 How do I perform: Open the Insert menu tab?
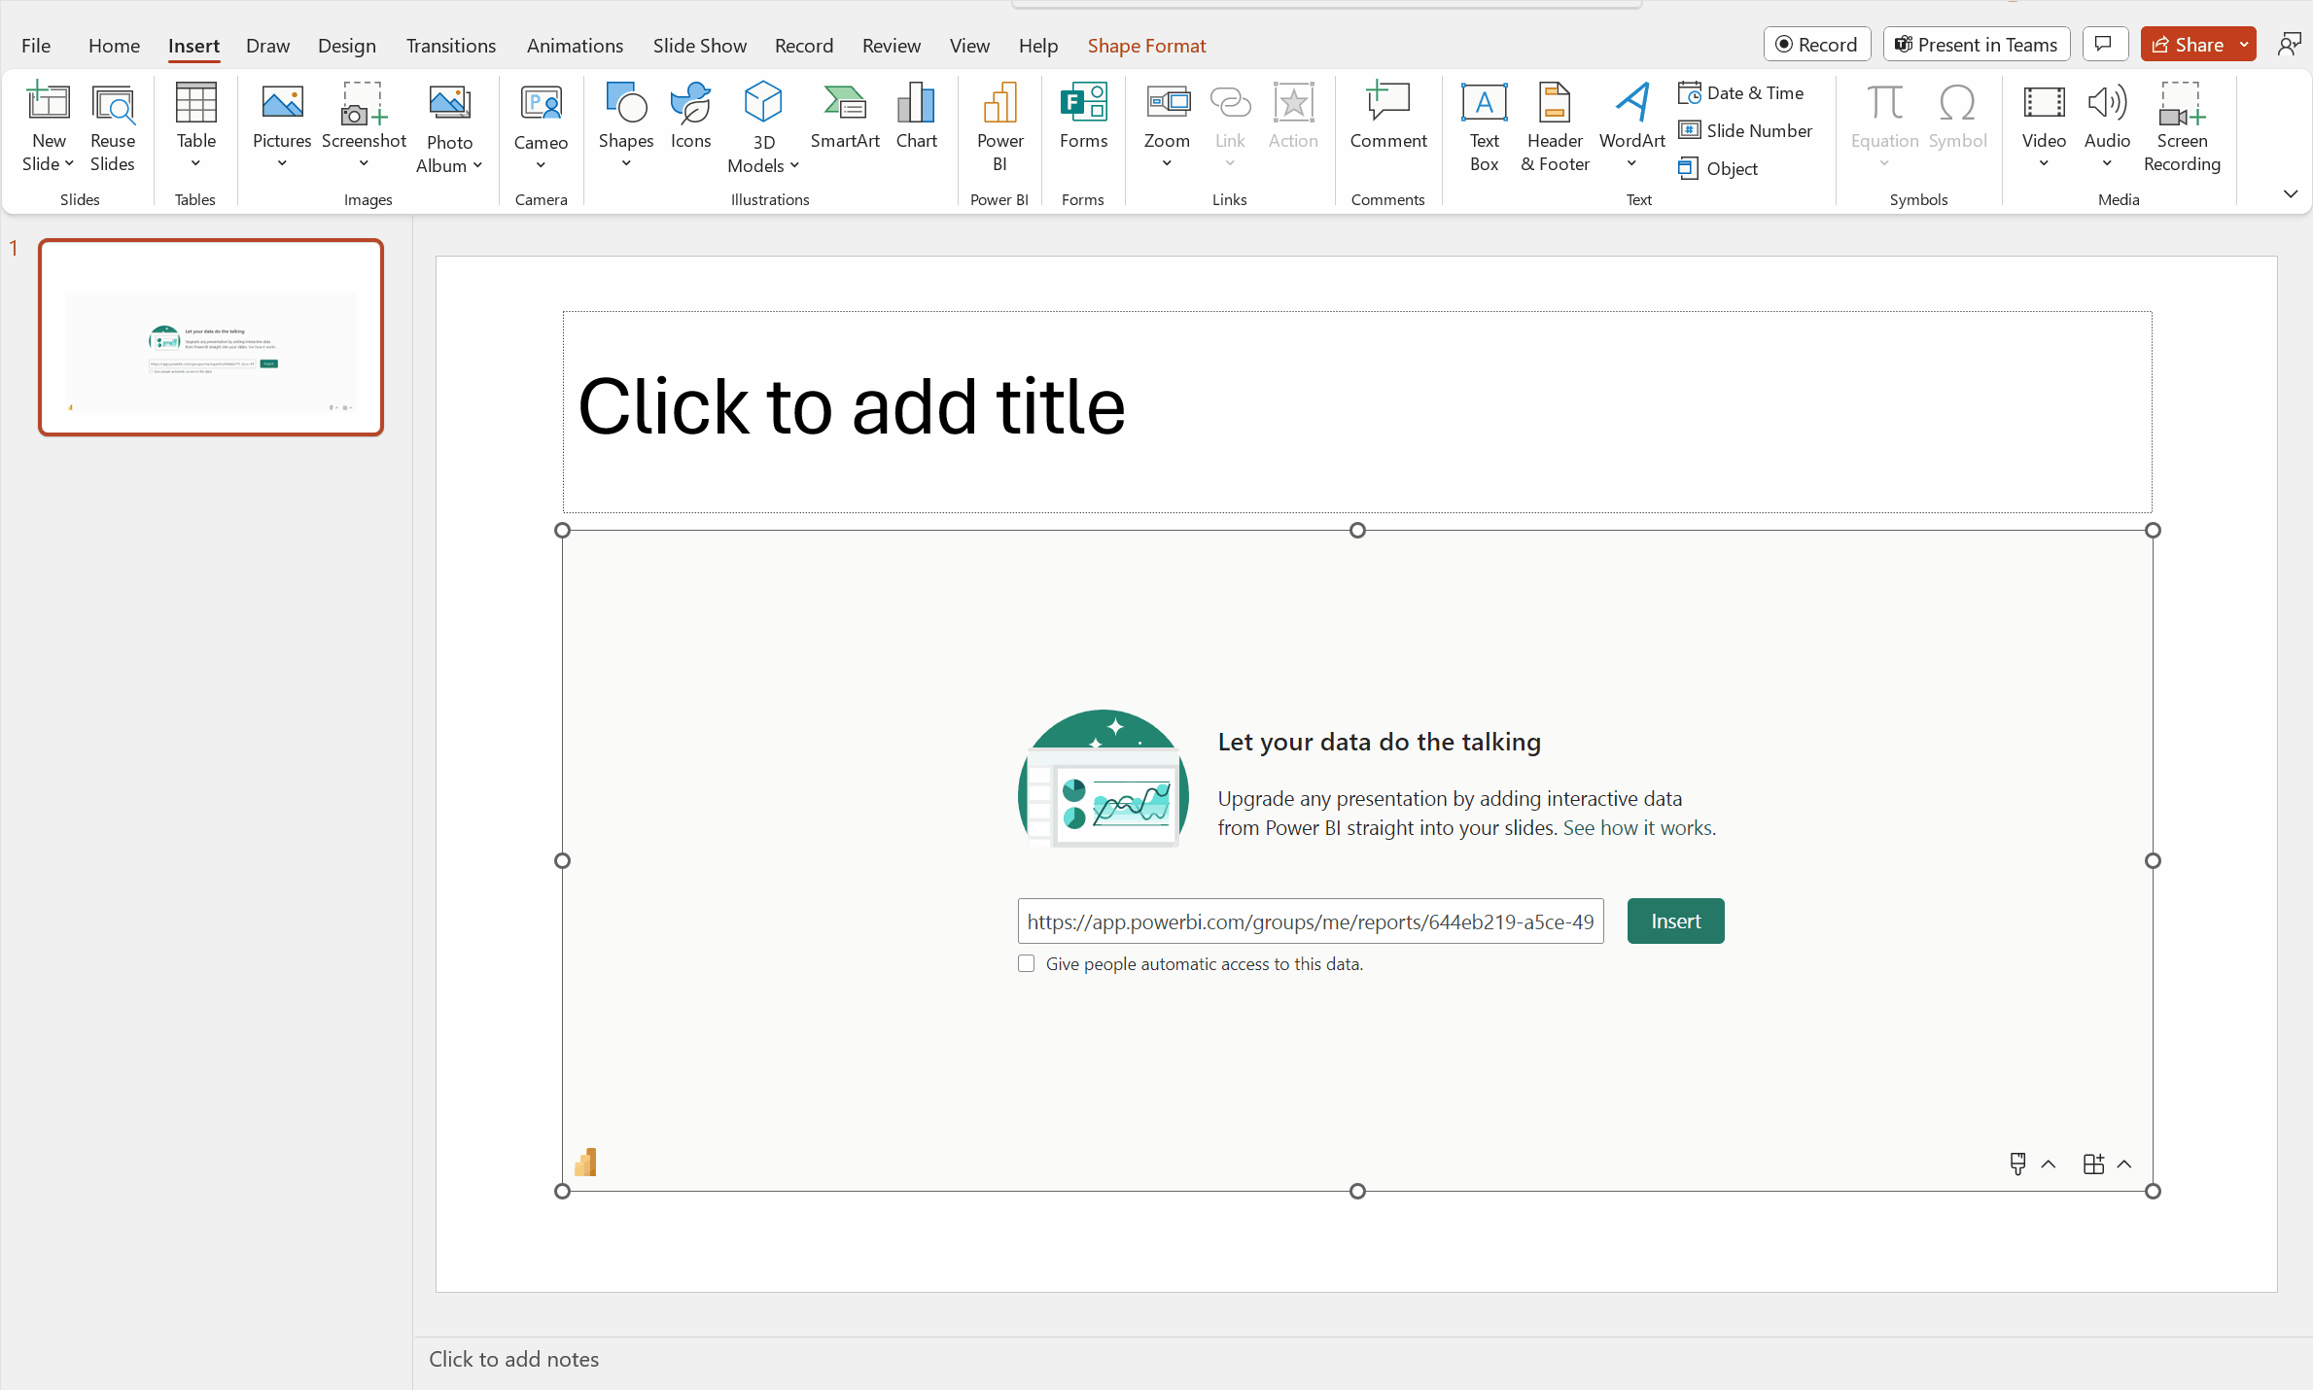point(193,45)
